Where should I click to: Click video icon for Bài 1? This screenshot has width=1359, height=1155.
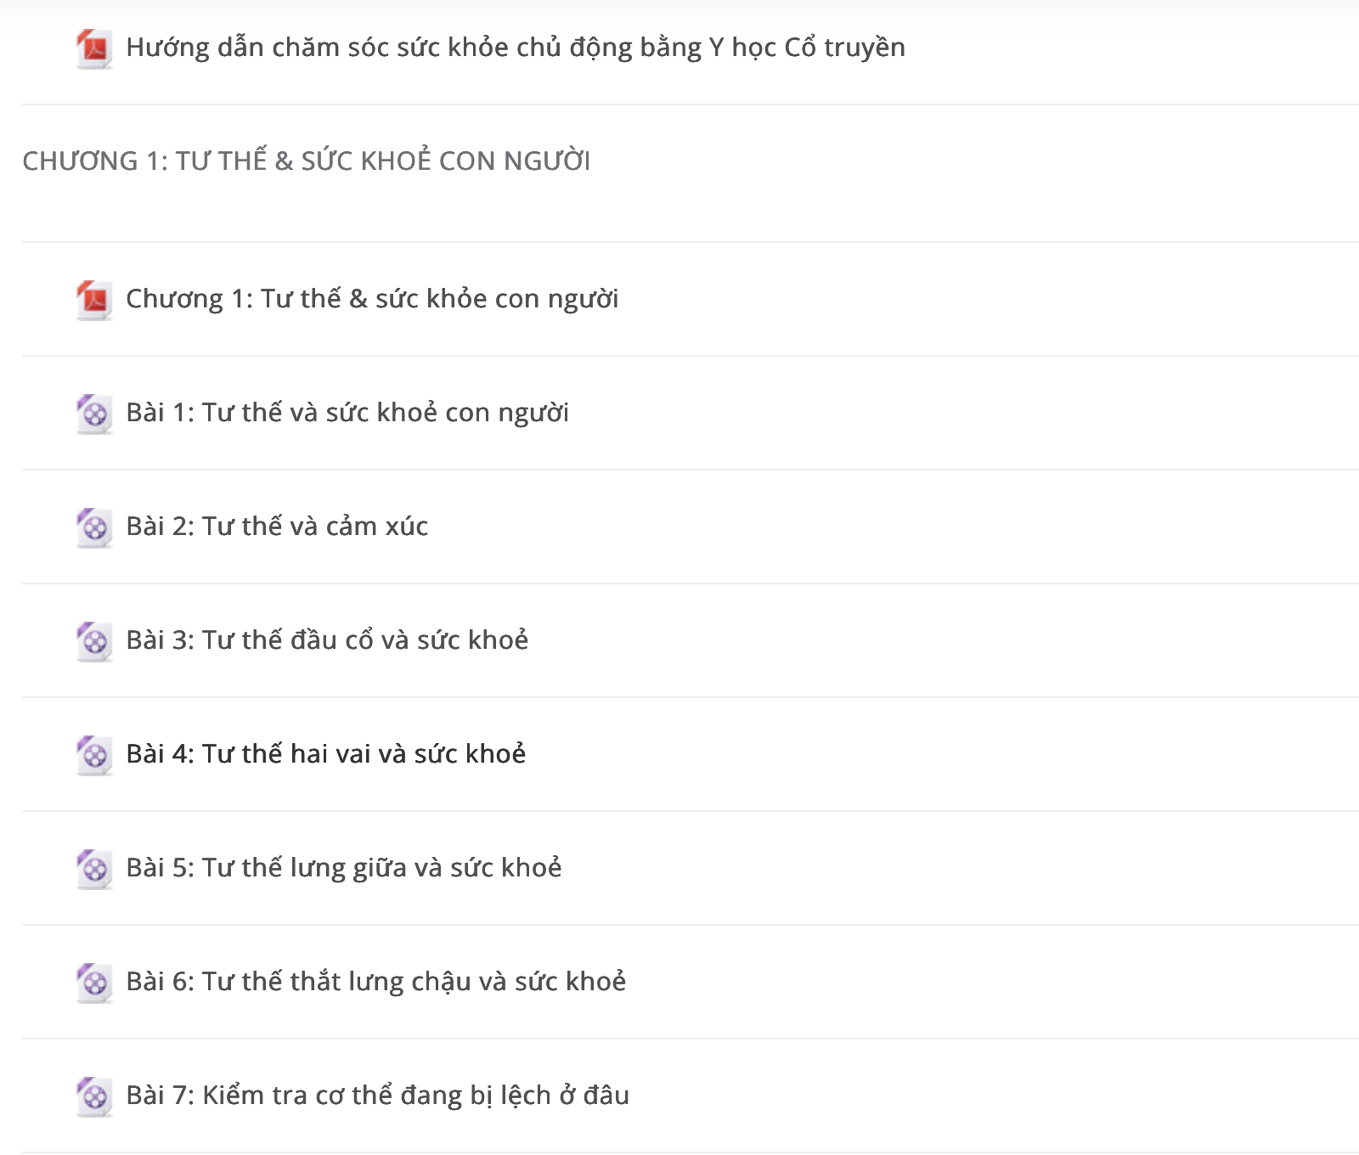[94, 414]
